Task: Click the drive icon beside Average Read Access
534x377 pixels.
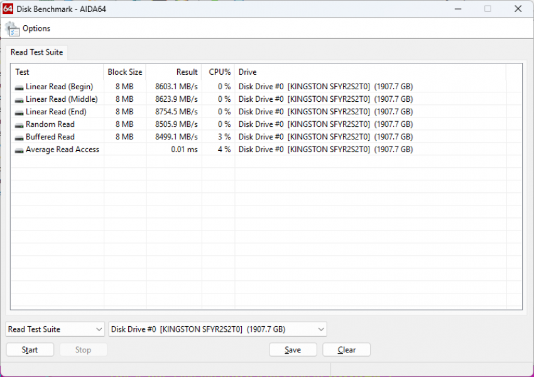Action: (19, 150)
